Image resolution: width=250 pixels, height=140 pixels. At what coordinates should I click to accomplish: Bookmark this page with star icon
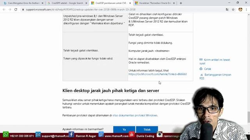coord(233,9)
